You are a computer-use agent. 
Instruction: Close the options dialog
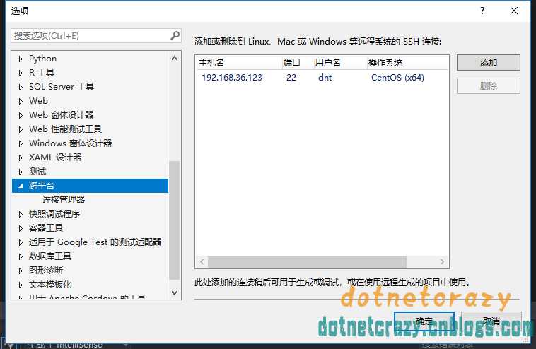pyautogui.click(x=514, y=11)
